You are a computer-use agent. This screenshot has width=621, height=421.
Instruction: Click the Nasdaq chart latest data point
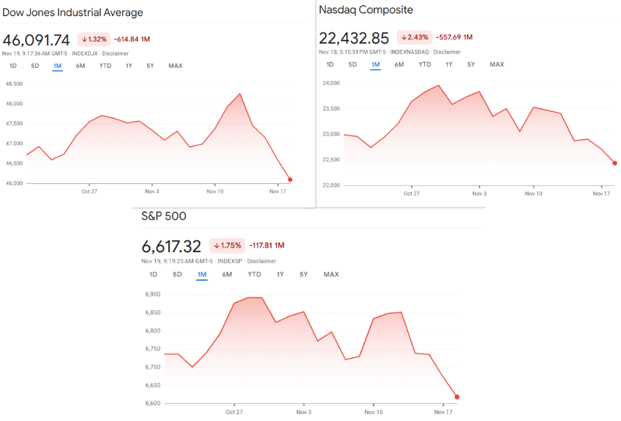point(615,163)
